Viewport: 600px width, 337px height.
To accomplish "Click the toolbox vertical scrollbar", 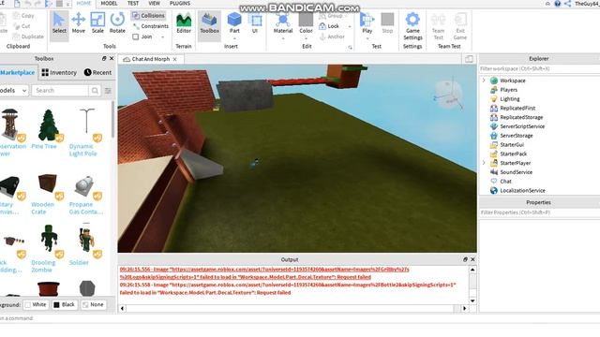I will tap(112, 121).
